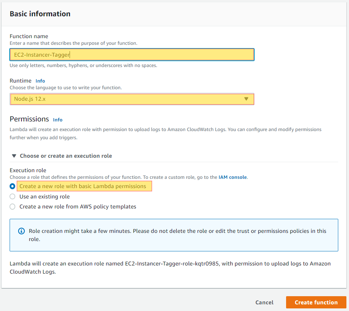Click the text 'Choose the language to use to write your function.'
The width and height of the screenshot is (349, 311).
pyautogui.click(x=66, y=88)
